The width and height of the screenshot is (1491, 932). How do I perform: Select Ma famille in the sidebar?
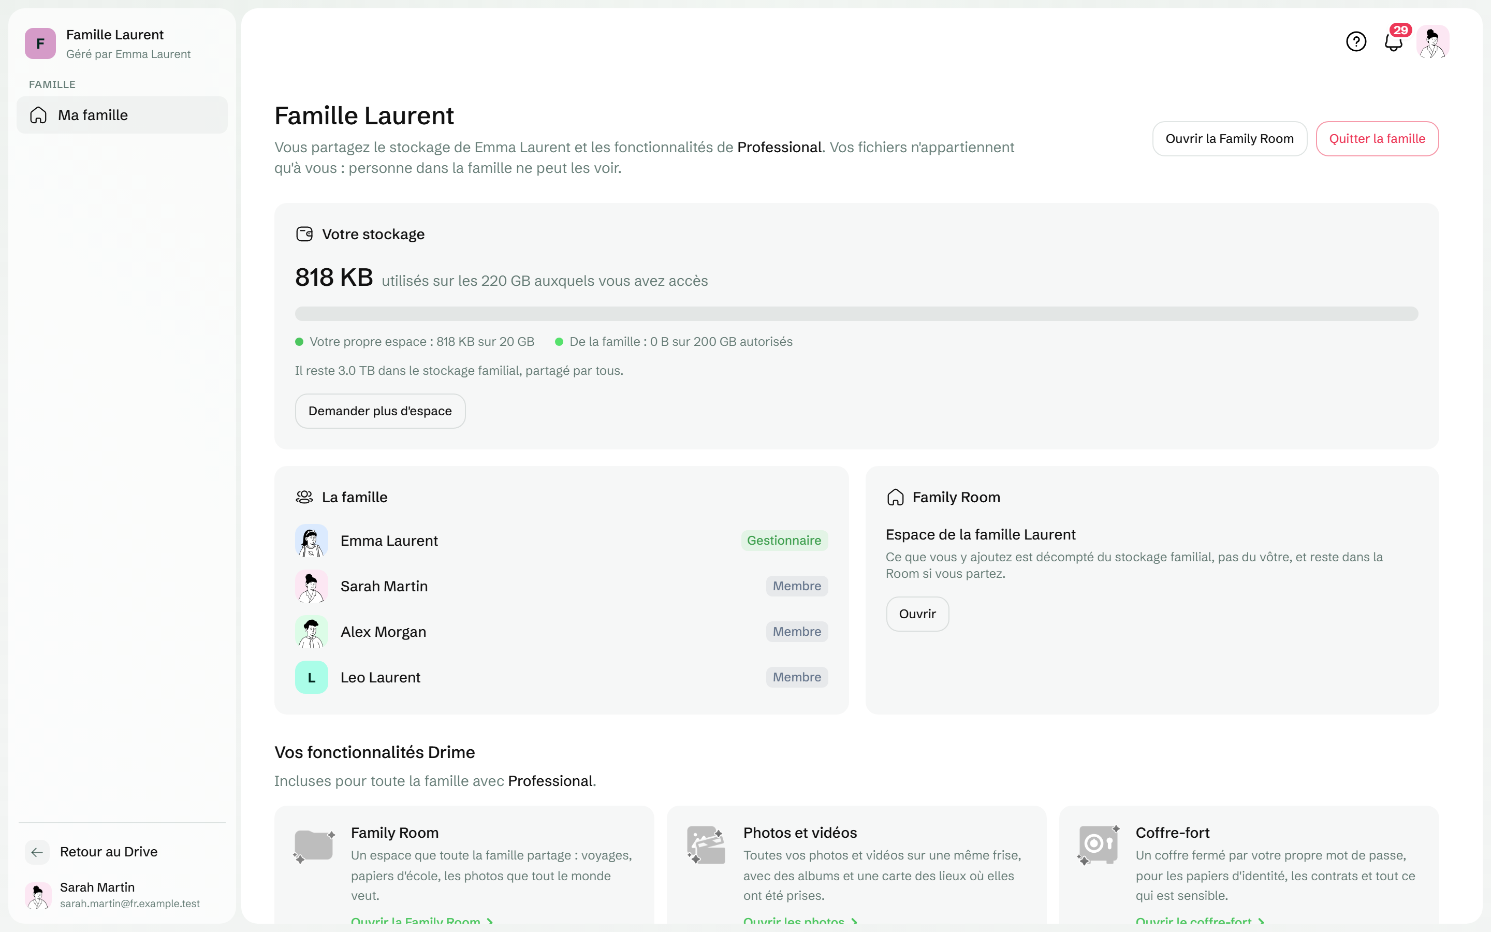pos(122,114)
